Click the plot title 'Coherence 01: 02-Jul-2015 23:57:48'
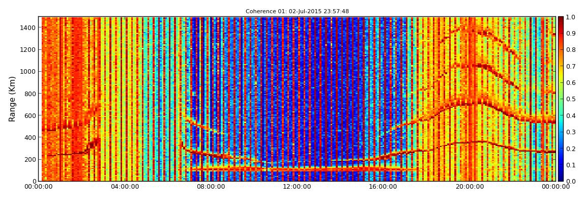 click(297, 11)
